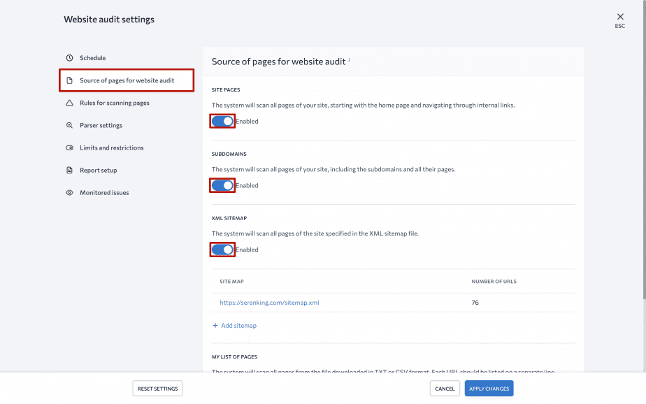The height and width of the screenshot is (404, 646).
Task: Cancel the settings changes
Action: click(x=445, y=388)
